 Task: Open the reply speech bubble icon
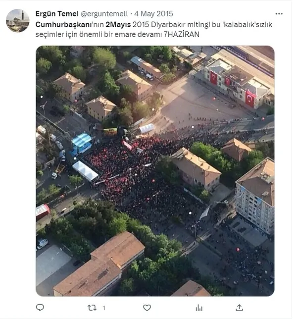click(40, 308)
